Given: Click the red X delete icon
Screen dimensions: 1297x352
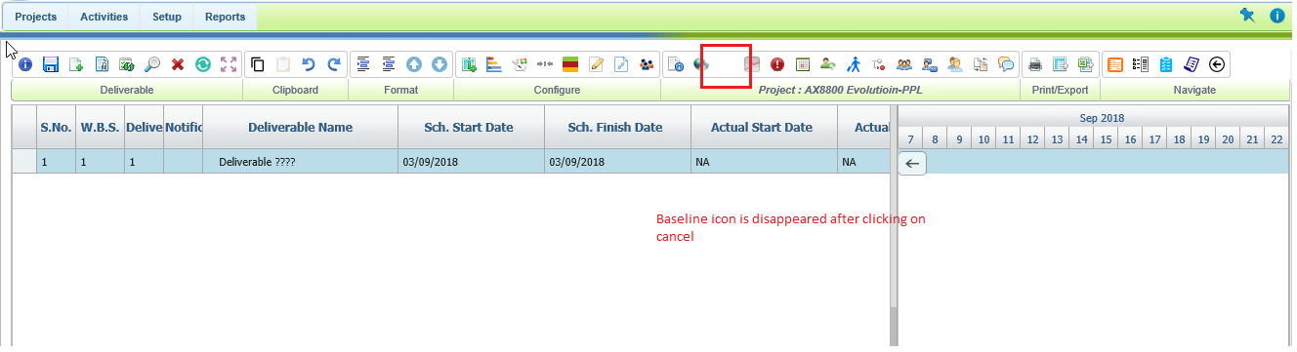Looking at the screenshot, I should pos(178,64).
